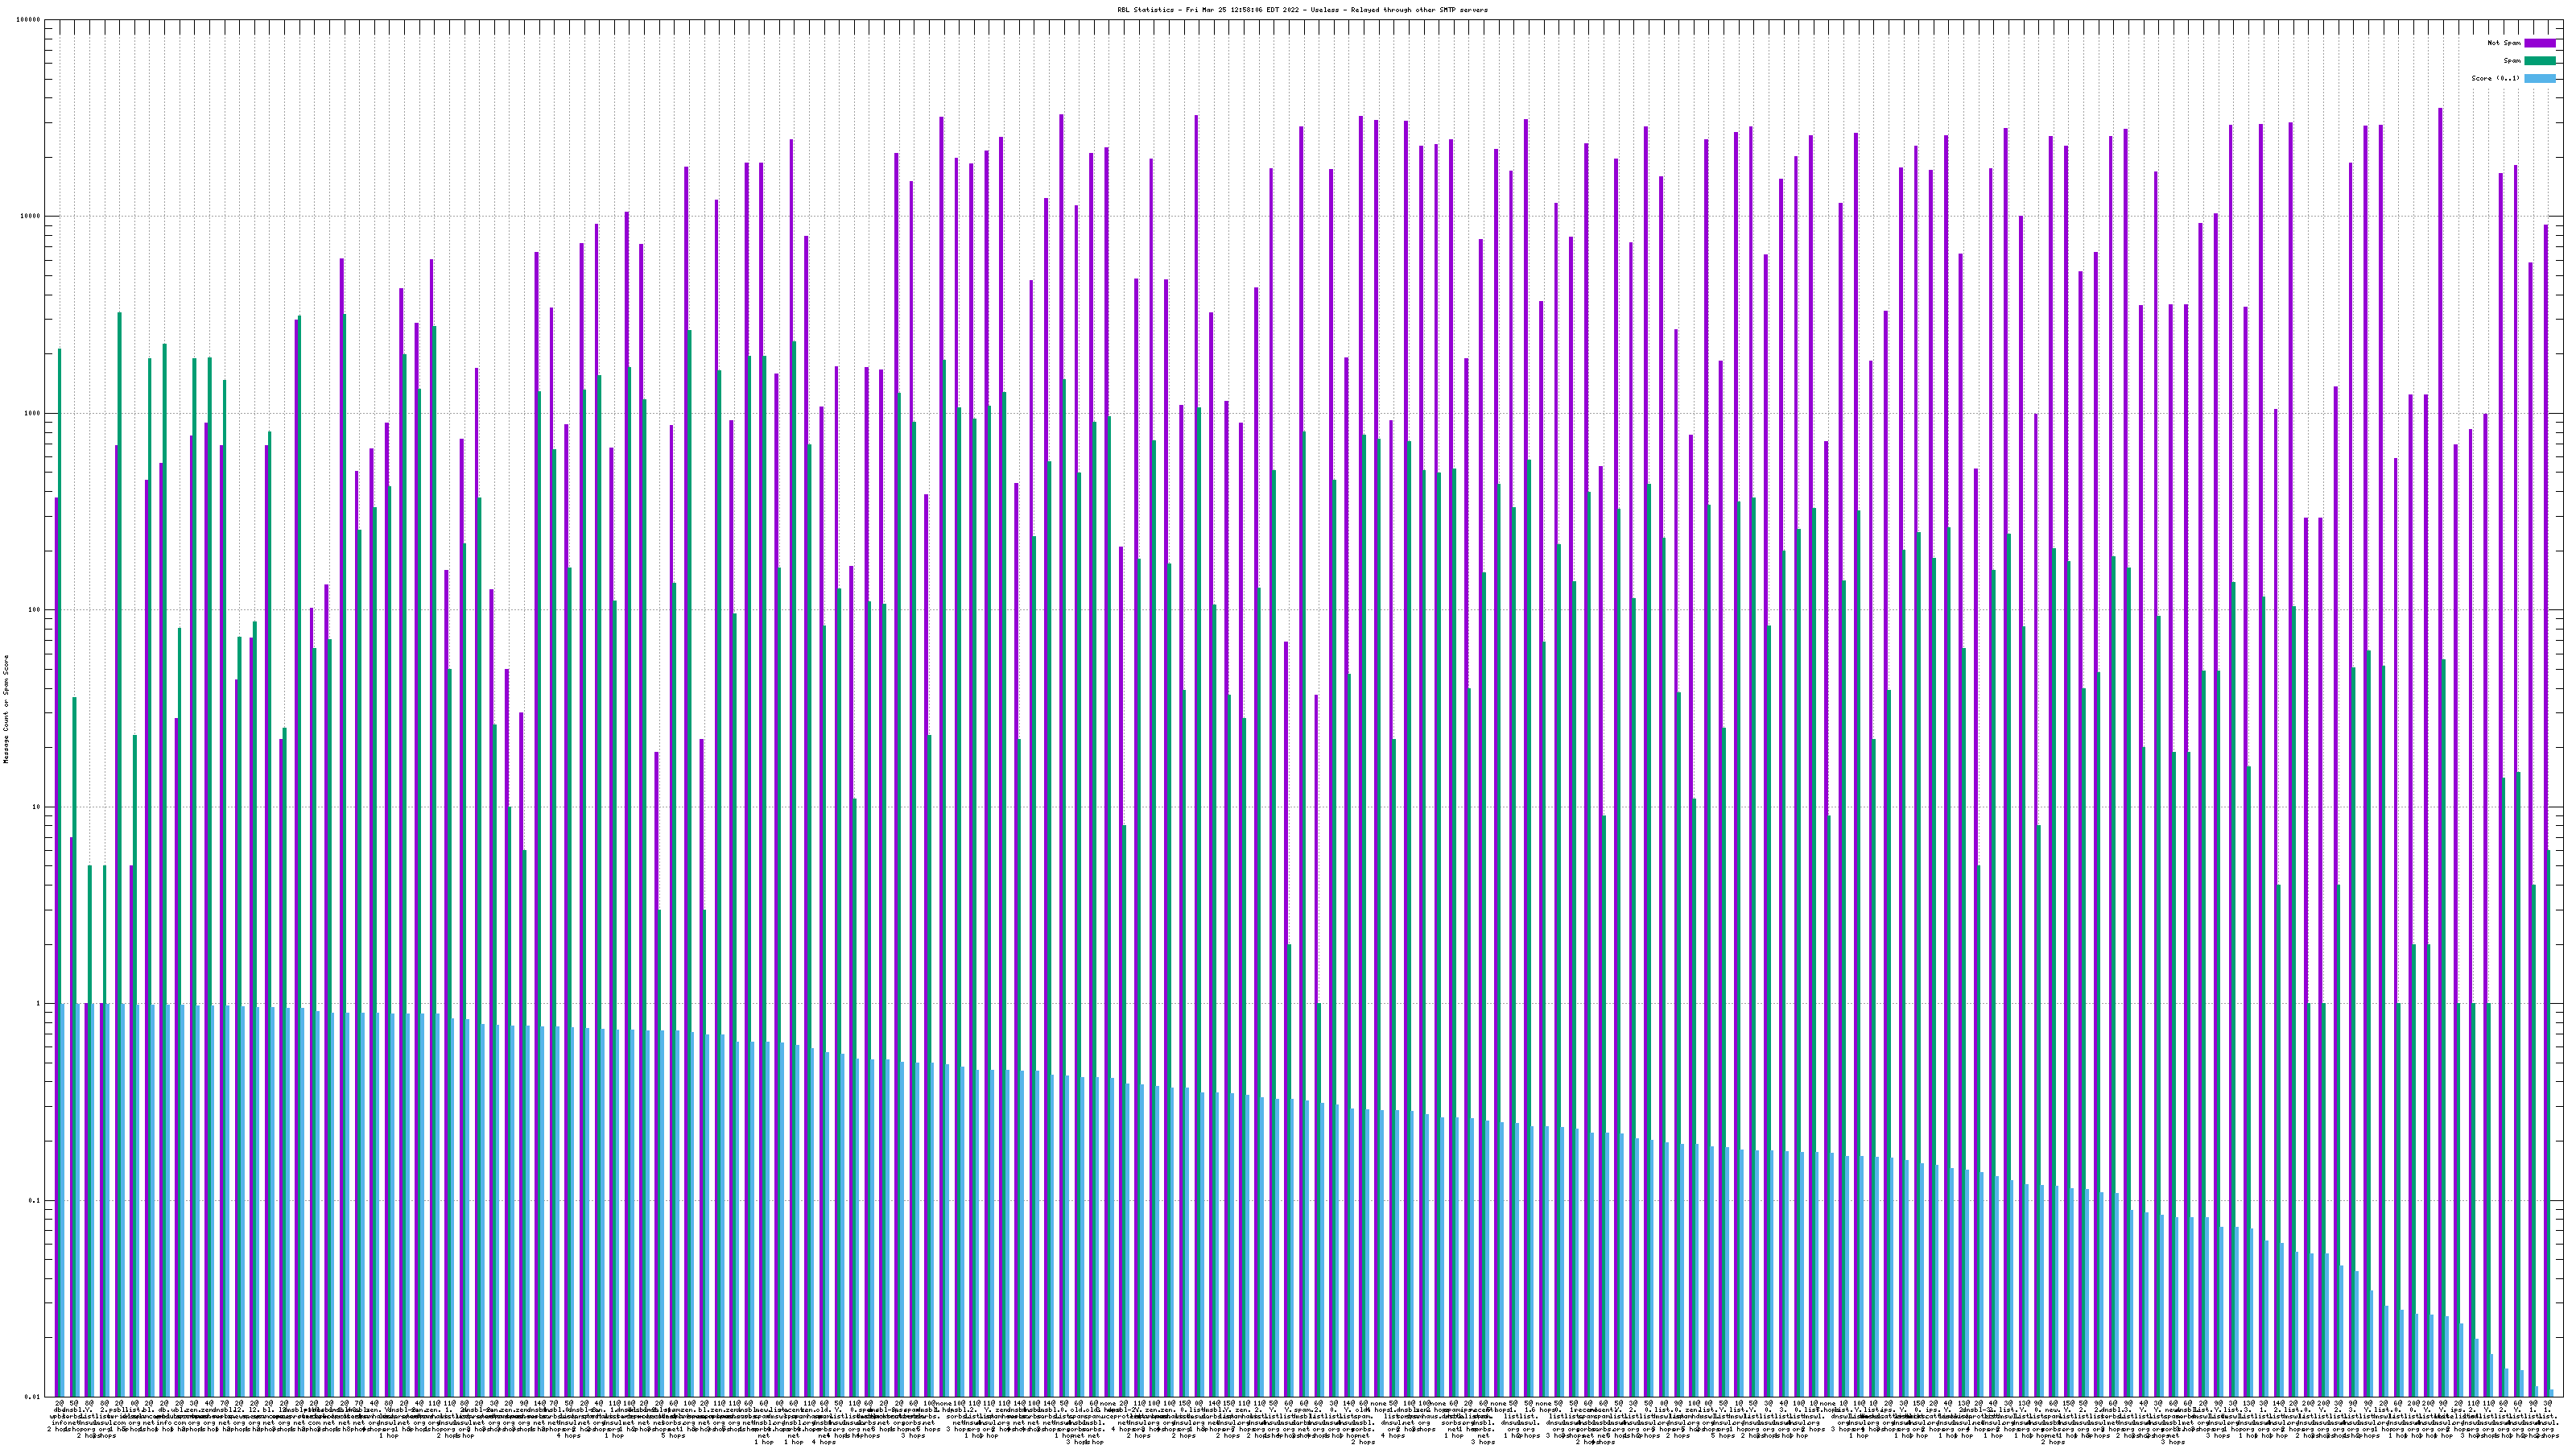
Task: Click the 10 y-axis tick label
Action: 37,807
